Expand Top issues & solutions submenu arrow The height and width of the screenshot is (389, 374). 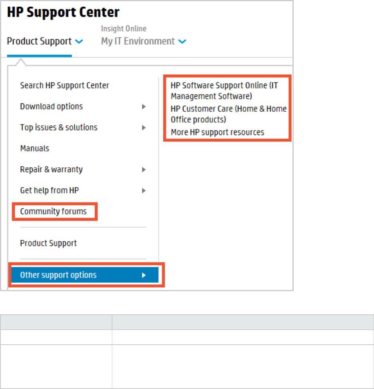(143, 128)
